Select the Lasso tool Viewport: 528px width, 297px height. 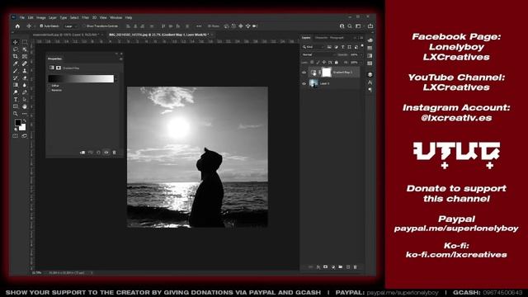16,49
